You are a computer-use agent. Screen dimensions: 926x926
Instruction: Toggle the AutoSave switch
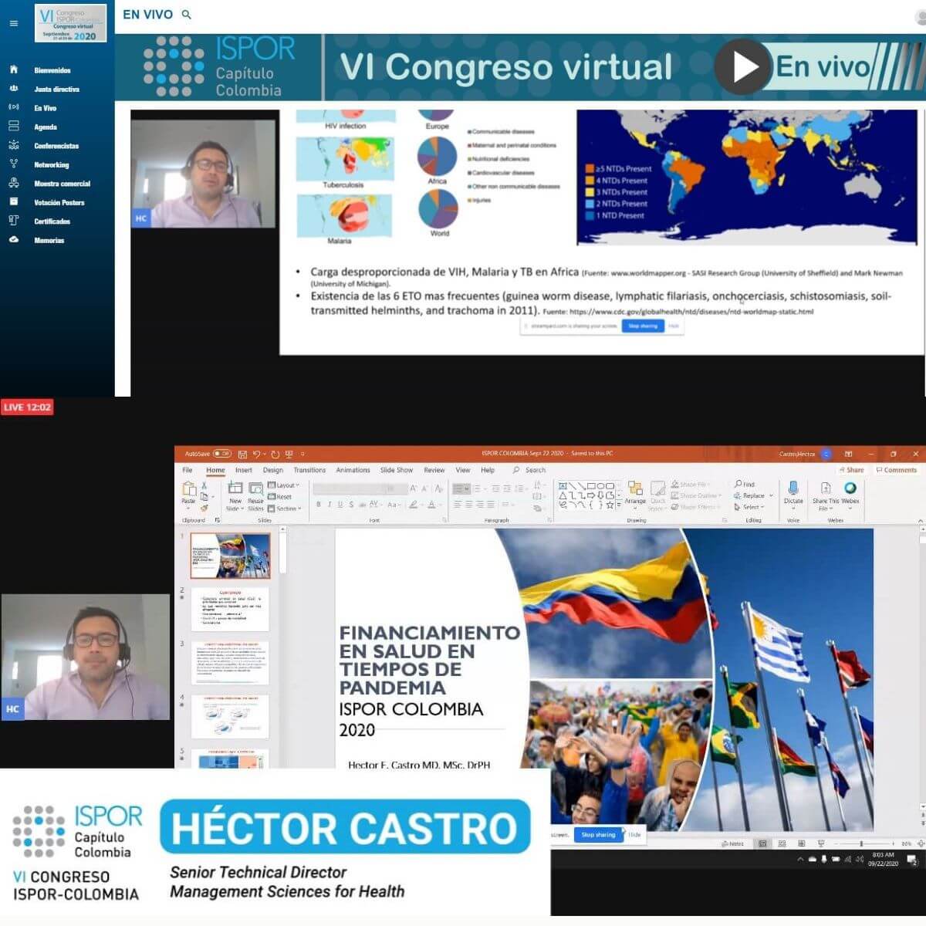point(221,454)
